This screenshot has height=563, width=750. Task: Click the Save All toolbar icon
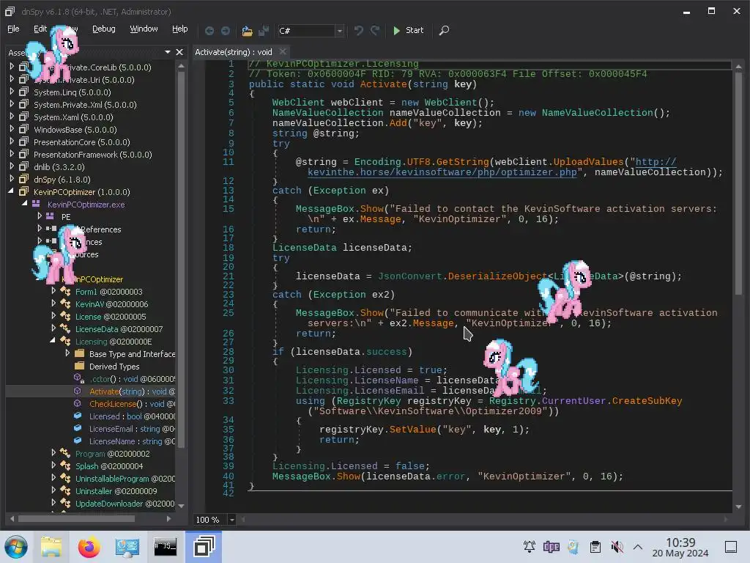[x=263, y=31]
